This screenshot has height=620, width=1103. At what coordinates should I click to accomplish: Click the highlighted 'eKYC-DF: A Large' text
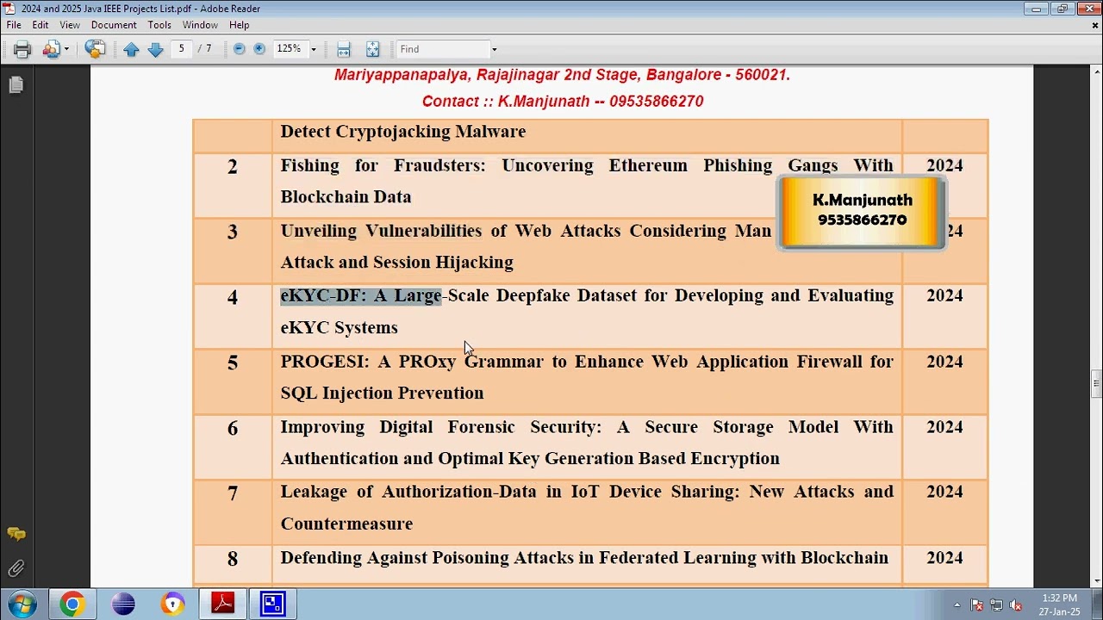(360, 296)
